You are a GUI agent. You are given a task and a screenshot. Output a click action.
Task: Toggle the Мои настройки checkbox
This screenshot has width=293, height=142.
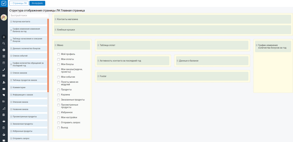[59, 118]
